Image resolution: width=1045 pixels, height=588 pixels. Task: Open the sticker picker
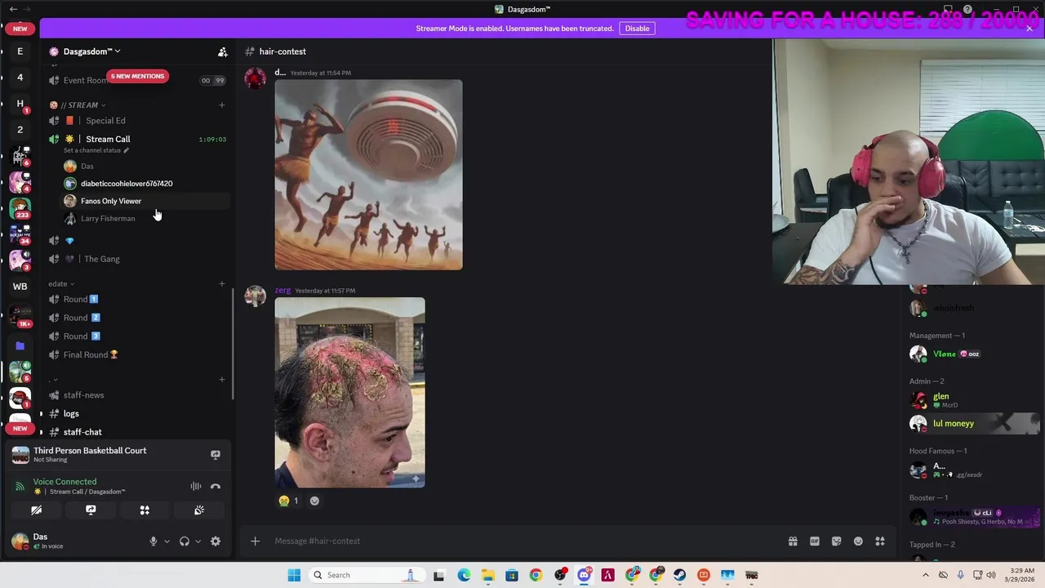[x=836, y=541]
